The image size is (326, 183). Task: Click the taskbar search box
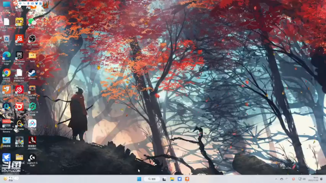[152, 179]
